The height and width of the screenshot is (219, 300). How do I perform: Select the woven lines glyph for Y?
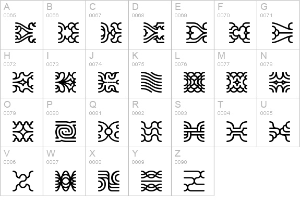pyautogui.click(x=151, y=181)
